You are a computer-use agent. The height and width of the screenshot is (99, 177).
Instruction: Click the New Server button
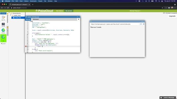(x=59, y=11)
